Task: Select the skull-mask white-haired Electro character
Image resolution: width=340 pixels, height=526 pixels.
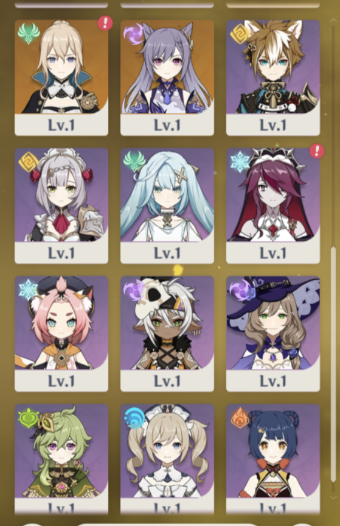Action: [x=167, y=334]
